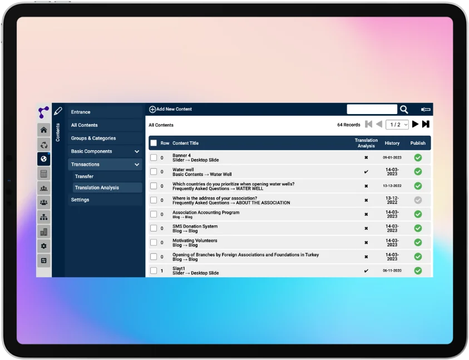Viewport: 469px width, 360px height.
Task: Open the buildings icon in the sidebar
Action: click(44, 231)
